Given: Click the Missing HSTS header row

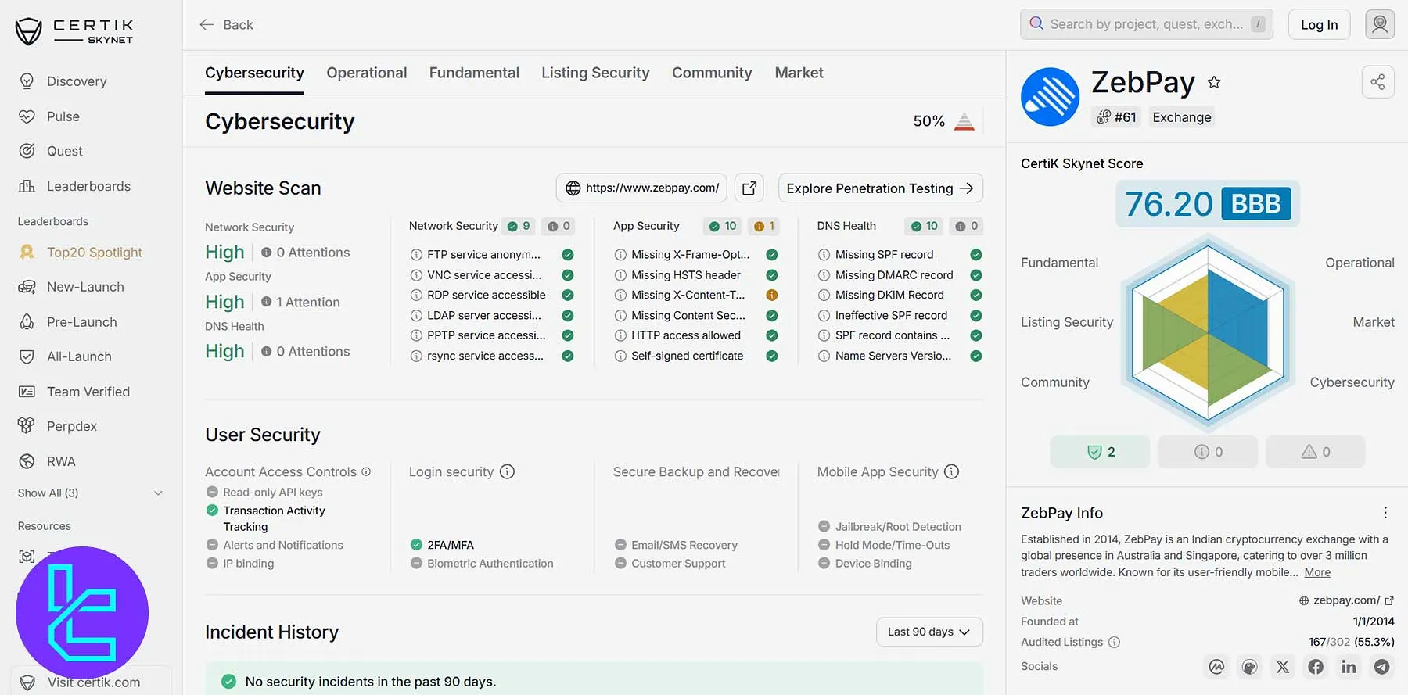Looking at the screenshot, I should [695, 275].
